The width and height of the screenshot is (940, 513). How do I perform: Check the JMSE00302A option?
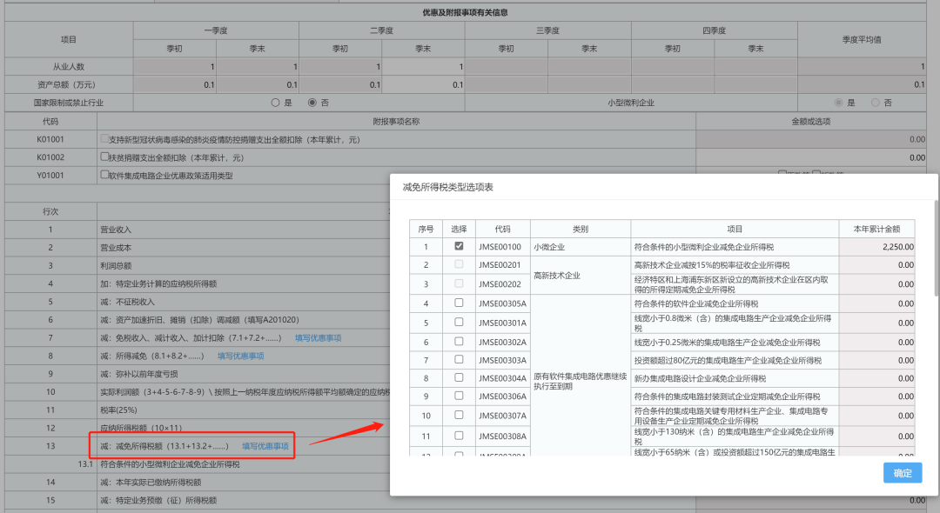(x=459, y=341)
